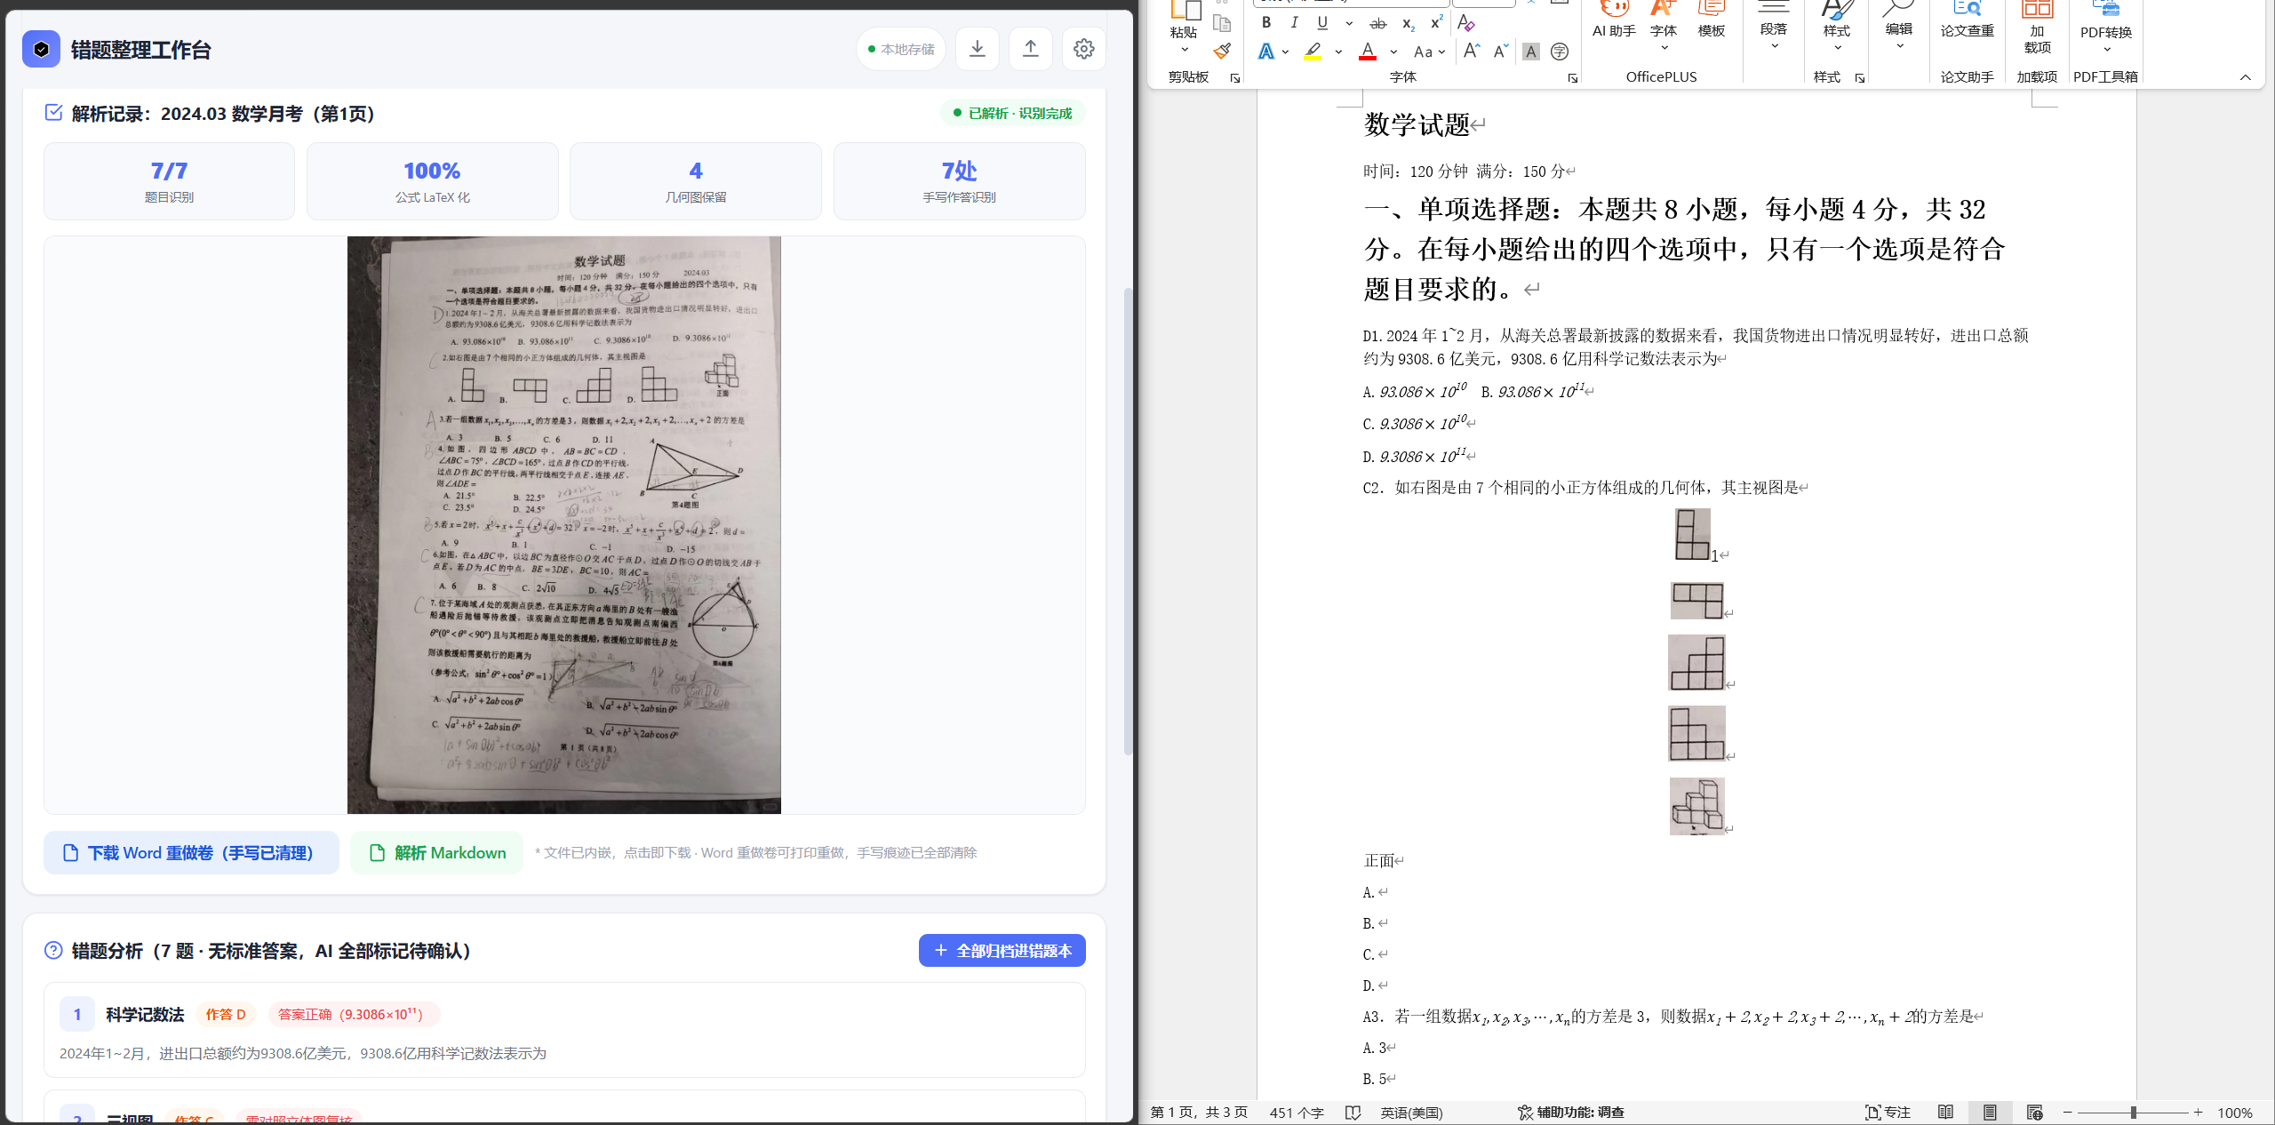Click the 作答 D tag on question 1
This screenshot has height=1125, width=2275.
[x=226, y=1014]
